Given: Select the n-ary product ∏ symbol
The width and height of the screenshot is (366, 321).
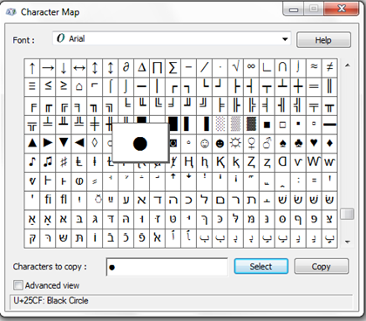Looking at the screenshot, I should tap(157, 68).
